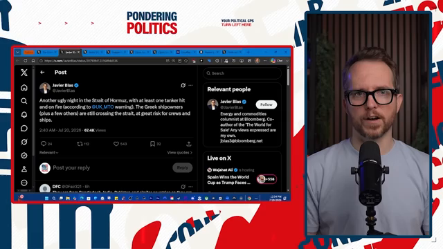Open the @UK_MTO mention link

click(x=102, y=107)
